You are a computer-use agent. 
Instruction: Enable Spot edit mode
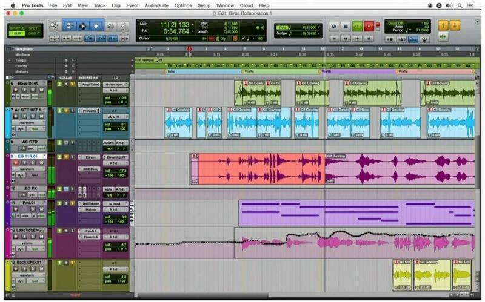(x=33, y=28)
